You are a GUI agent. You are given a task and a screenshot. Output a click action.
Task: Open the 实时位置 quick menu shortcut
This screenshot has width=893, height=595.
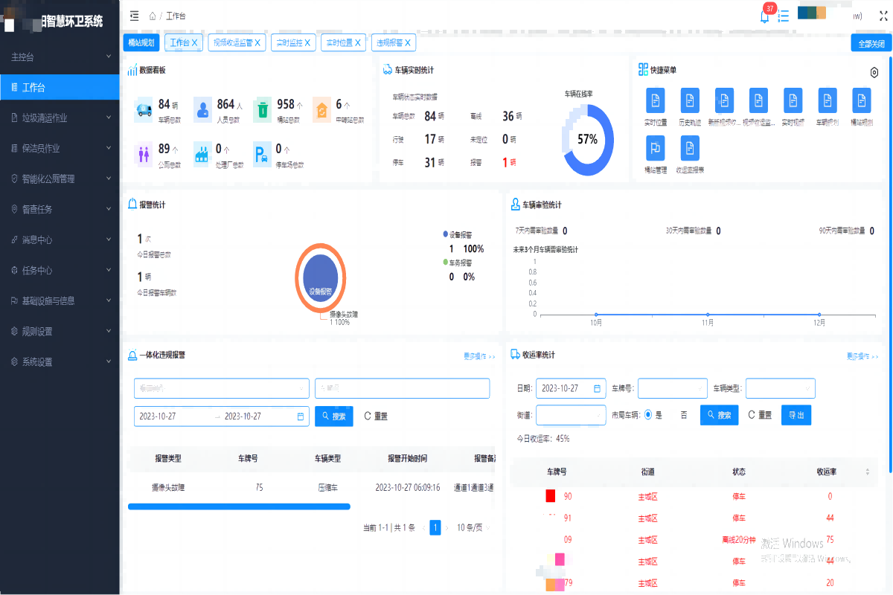(655, 107)
